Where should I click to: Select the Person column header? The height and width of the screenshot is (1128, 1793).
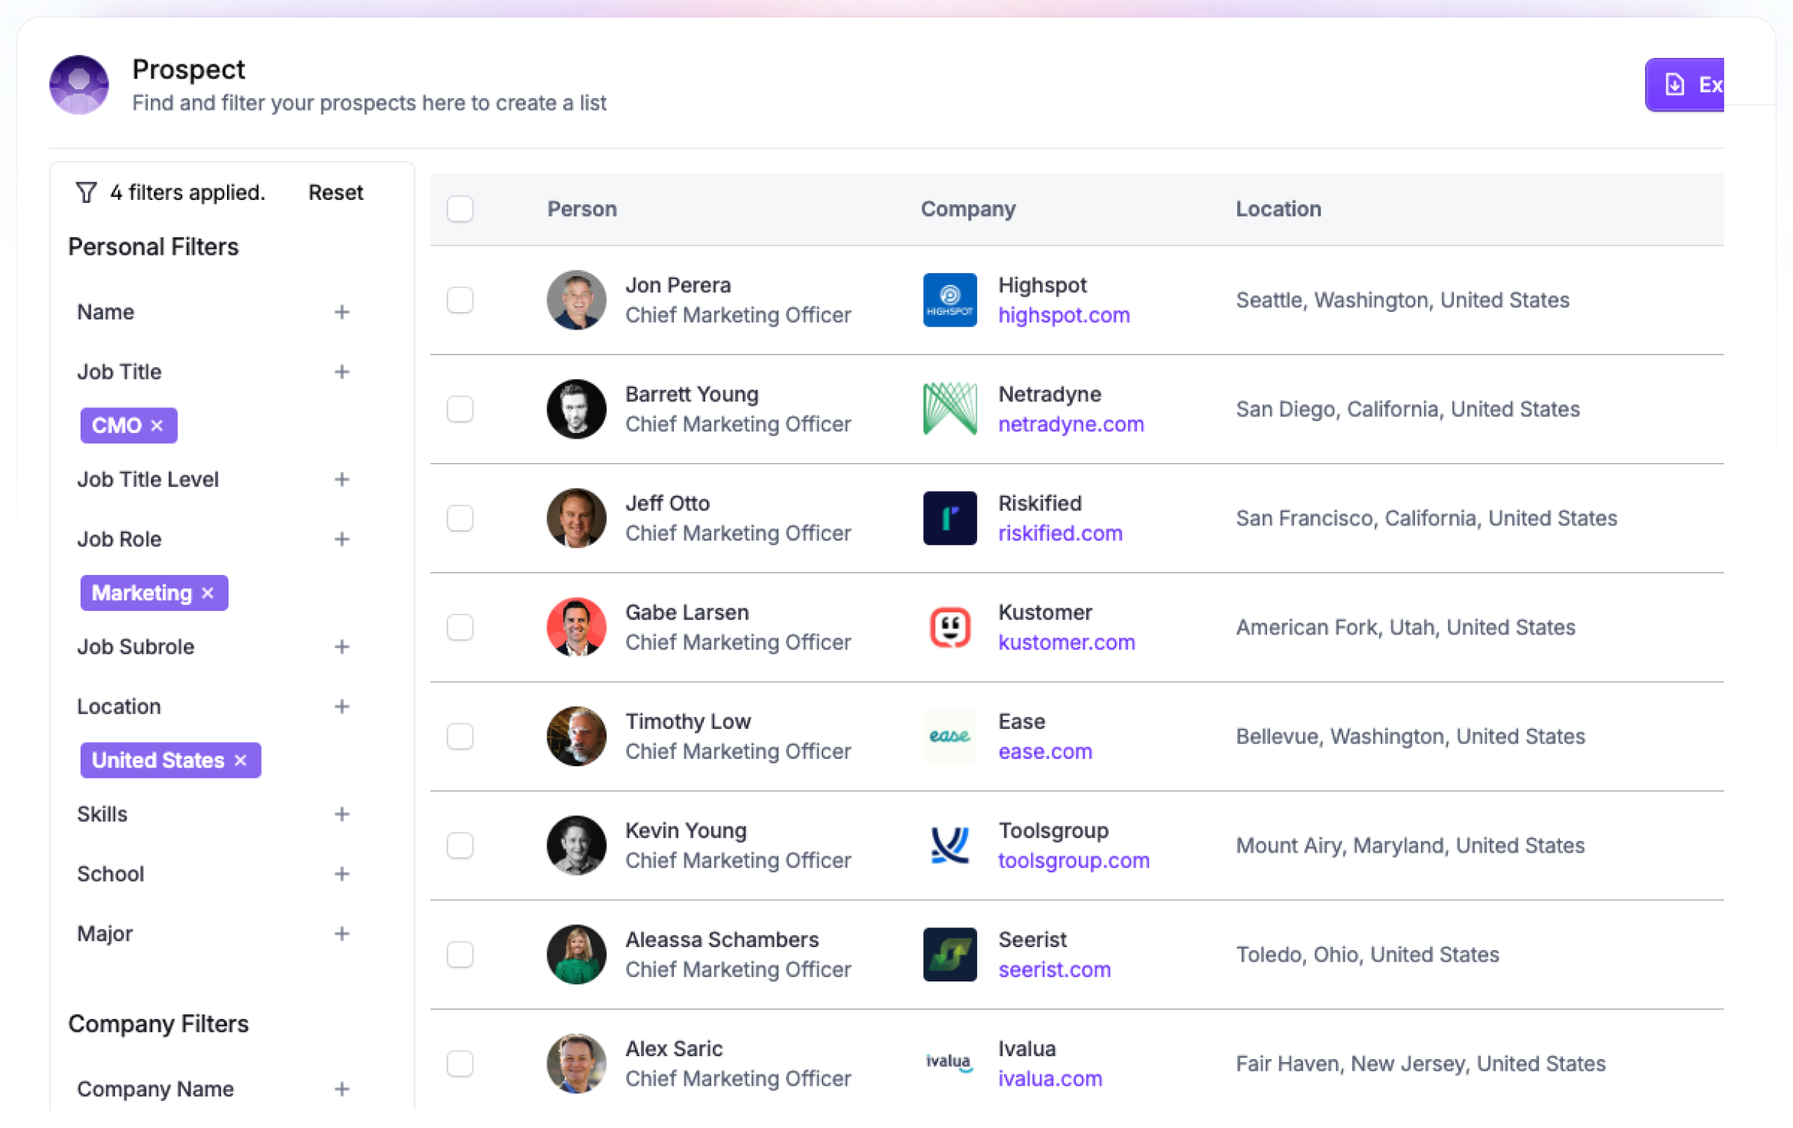(x=582, y=208)
